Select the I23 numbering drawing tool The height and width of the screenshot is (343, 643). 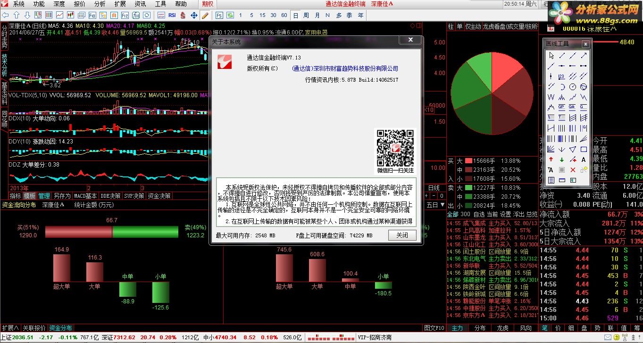(562, 76)
